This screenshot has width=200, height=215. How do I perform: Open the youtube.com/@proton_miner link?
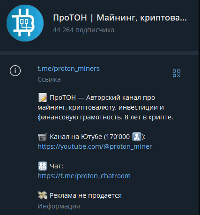click(x=95, y=146)
